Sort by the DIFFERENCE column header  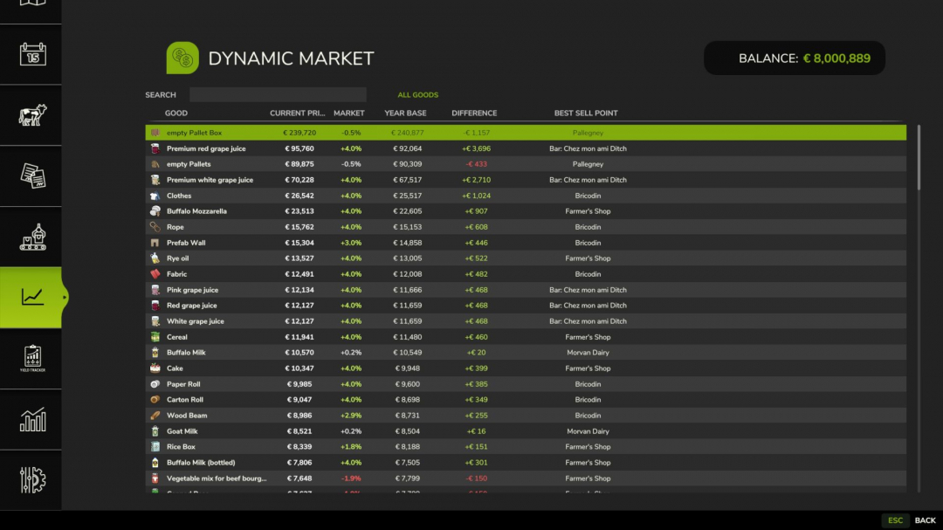pos(474,114)
